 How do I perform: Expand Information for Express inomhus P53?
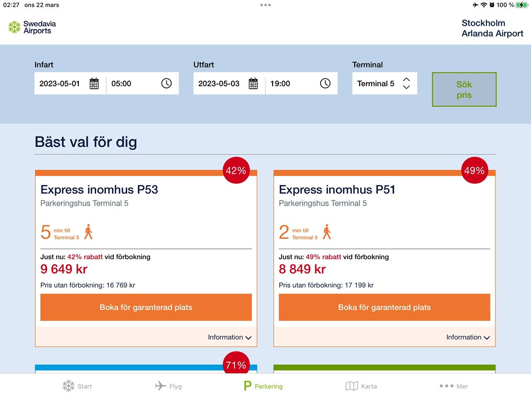pos(229,337)
